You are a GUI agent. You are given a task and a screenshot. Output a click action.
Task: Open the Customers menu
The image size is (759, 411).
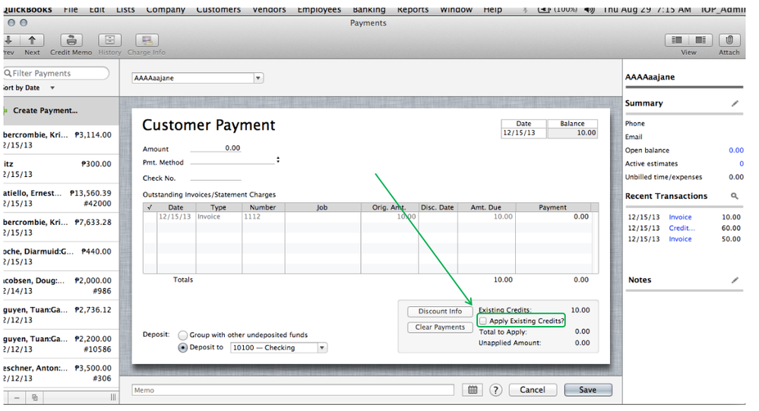tap(218, 9)
